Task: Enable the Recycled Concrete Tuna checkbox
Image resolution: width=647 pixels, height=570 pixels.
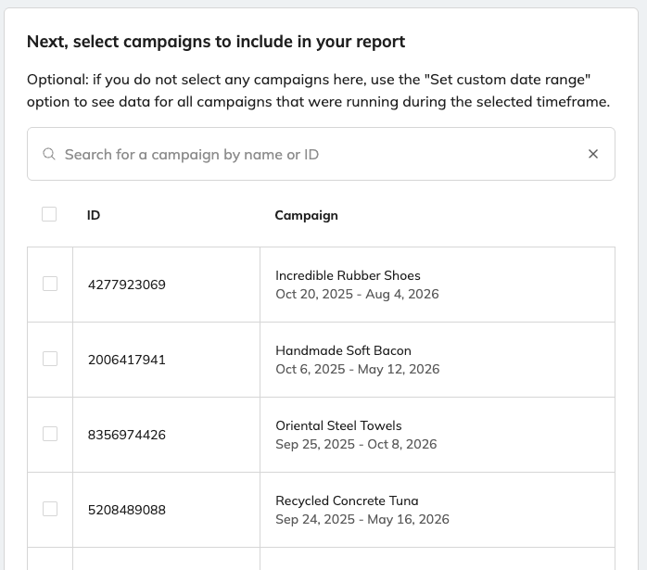Action: point(50,509)
